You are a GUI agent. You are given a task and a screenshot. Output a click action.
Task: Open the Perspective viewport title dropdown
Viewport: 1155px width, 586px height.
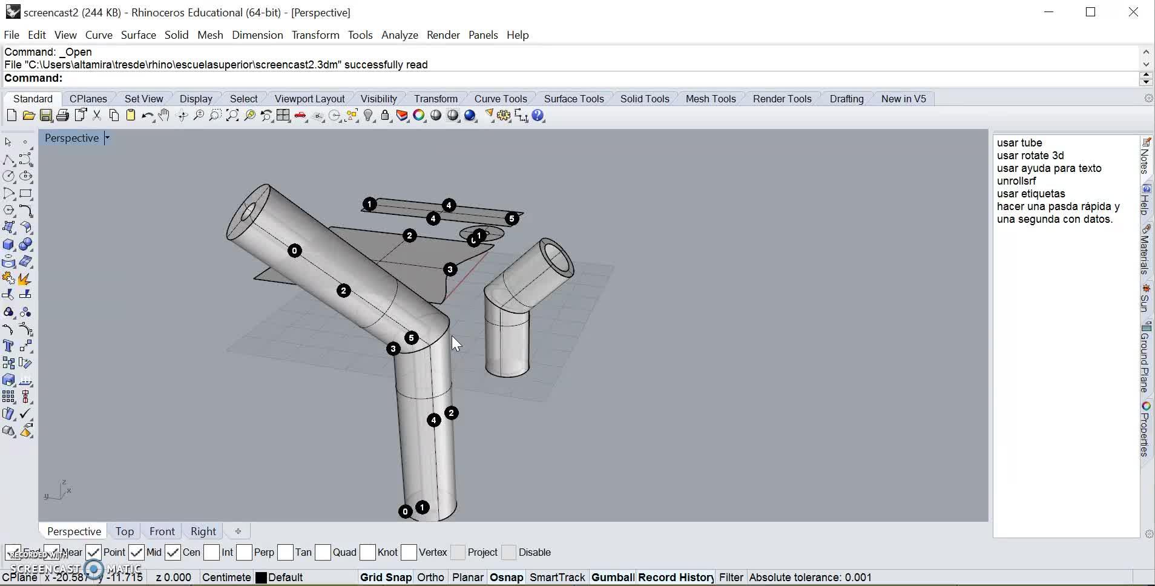click(107, 138)
